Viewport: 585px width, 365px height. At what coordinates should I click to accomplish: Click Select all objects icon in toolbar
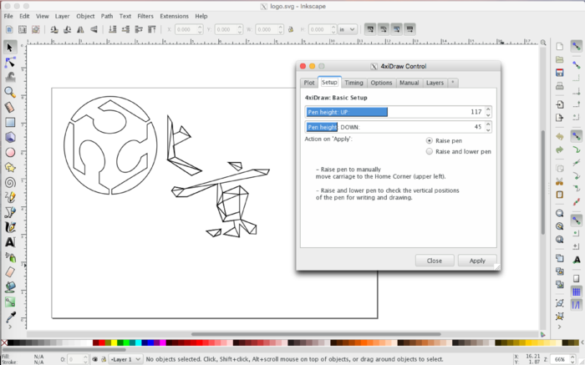tap(9, 29)
